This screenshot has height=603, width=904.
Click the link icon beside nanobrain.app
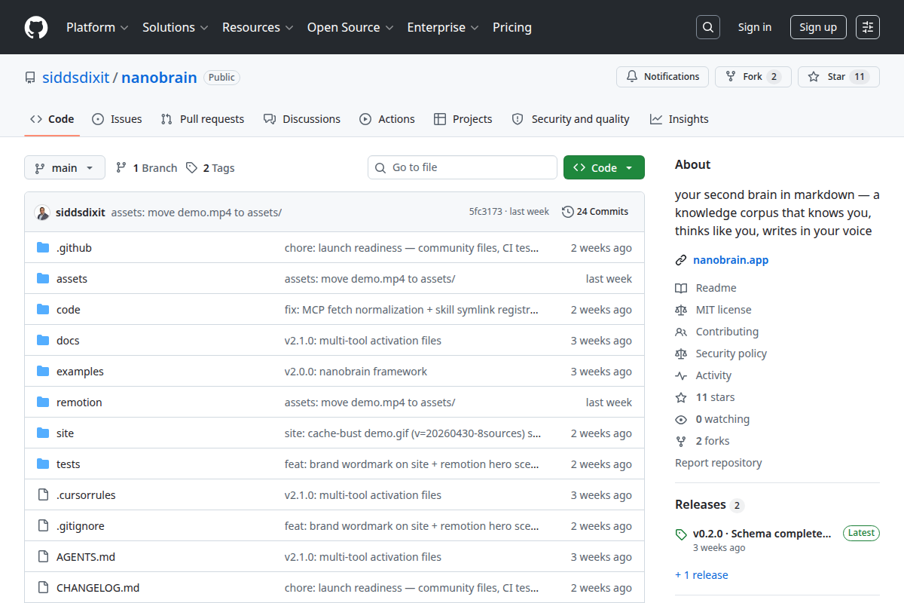[x=681, y=260]
